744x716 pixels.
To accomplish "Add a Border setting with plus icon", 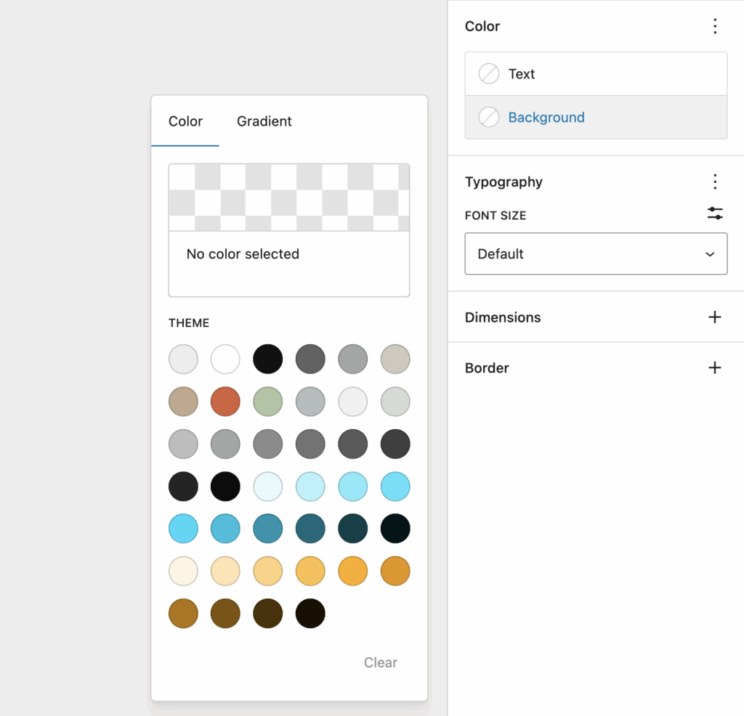I will click(715, 368).
